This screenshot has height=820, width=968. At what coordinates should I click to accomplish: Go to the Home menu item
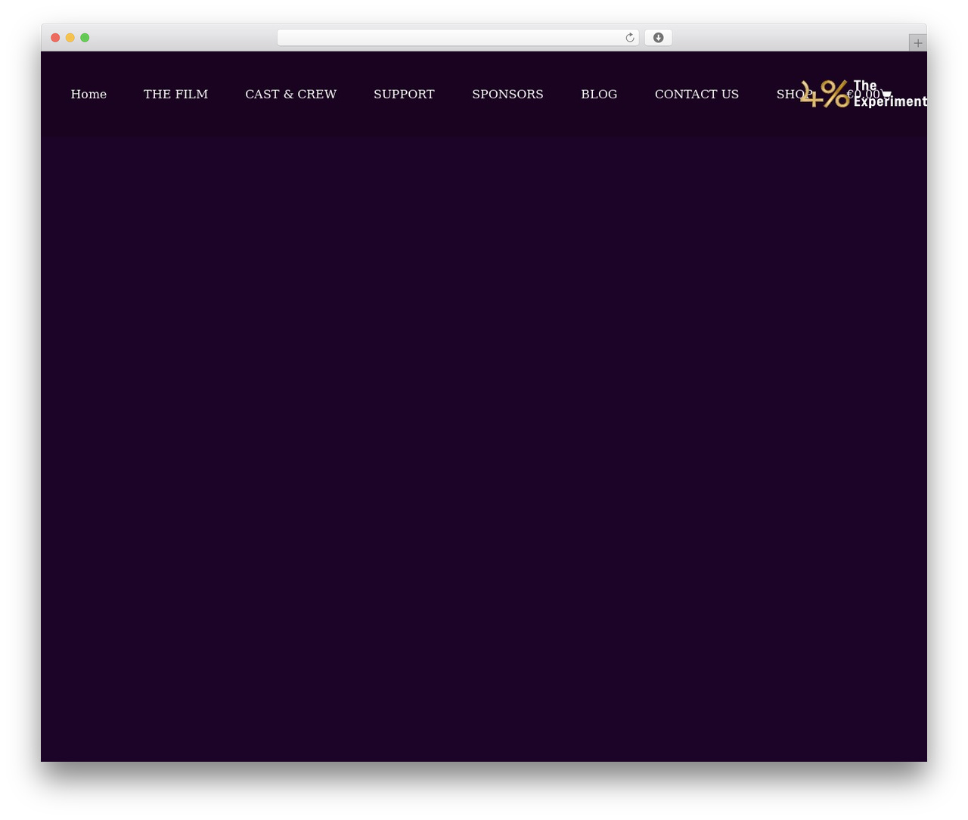(88, 94)
